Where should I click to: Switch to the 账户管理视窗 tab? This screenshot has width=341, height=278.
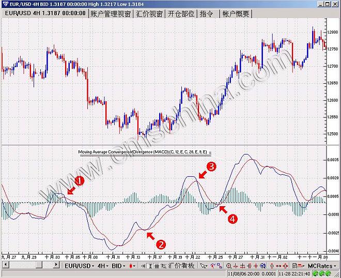pos(110,14)
